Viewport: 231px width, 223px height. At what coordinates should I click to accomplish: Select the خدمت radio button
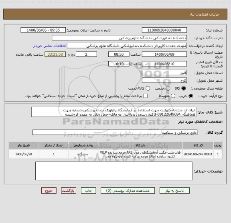click(168, 88)
